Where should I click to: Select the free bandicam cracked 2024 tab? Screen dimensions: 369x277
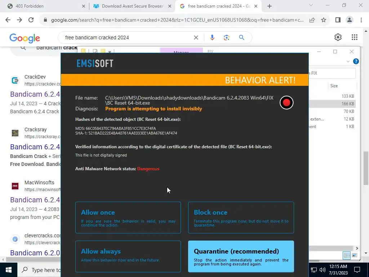218,6
